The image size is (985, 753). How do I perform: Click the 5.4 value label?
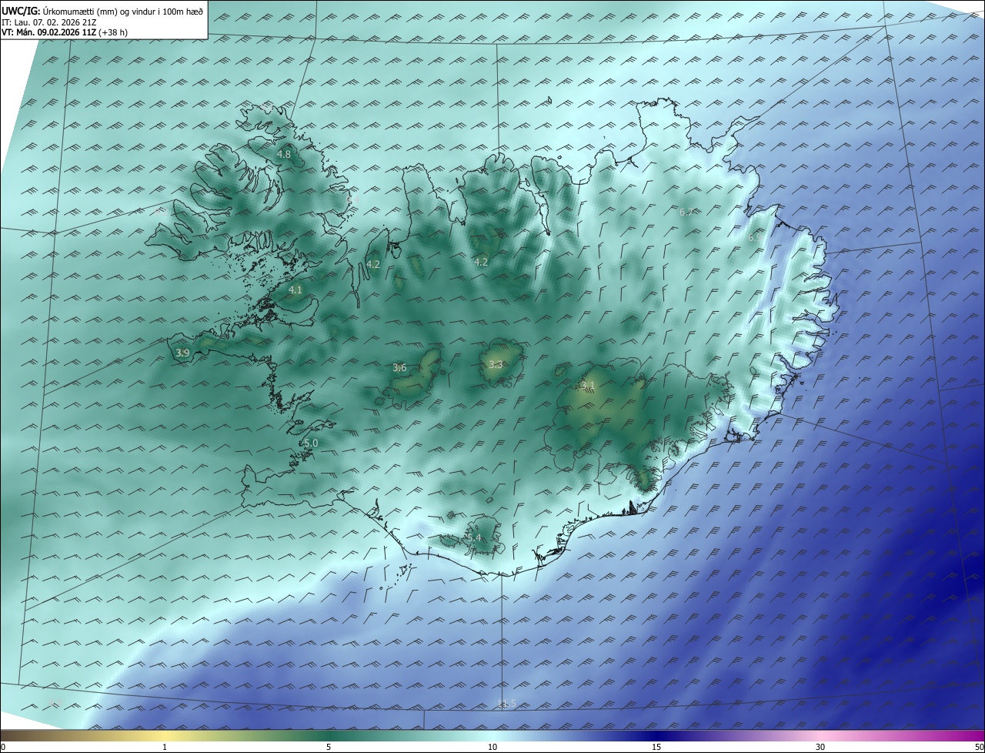pyautogui.click(x=473, y=537)
